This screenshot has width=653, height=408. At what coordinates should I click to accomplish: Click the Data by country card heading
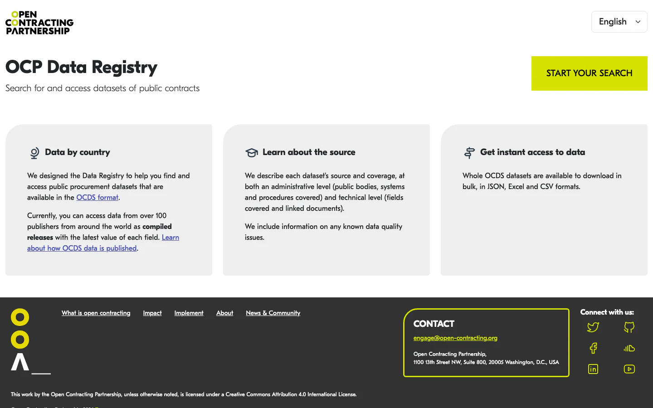coord(77,152)
